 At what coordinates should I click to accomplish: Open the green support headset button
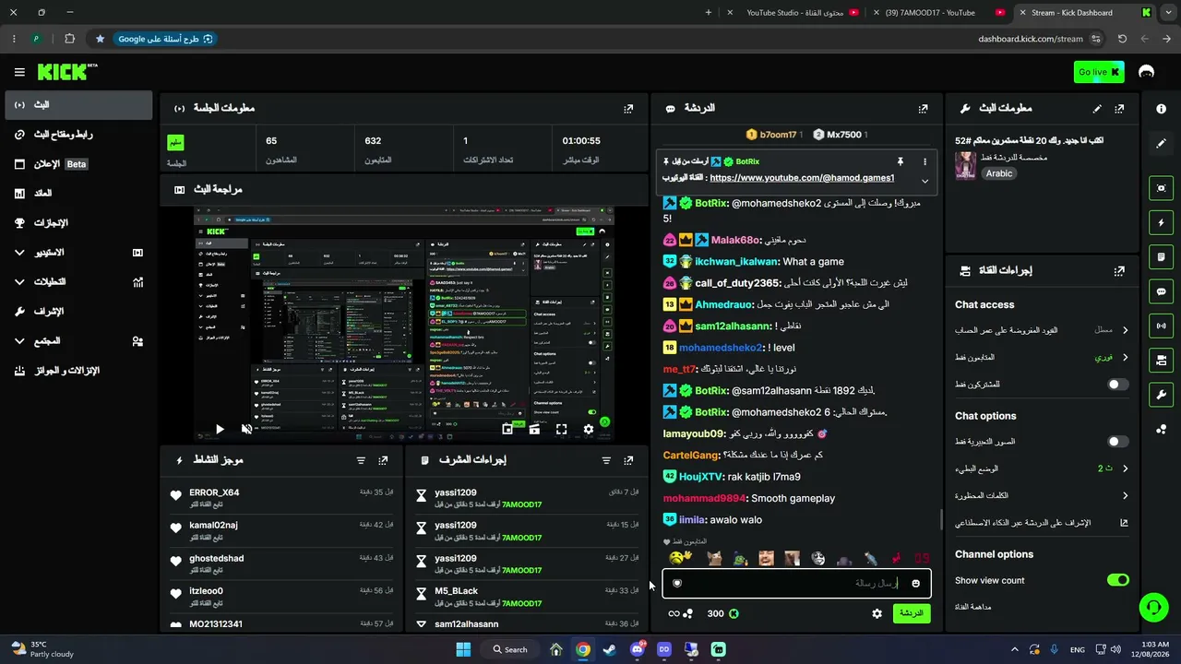[1153, 606]
